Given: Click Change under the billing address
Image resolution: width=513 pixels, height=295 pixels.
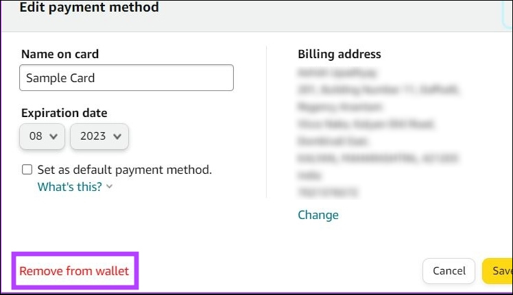Looking at the screenshot, I should coord(318,215).
